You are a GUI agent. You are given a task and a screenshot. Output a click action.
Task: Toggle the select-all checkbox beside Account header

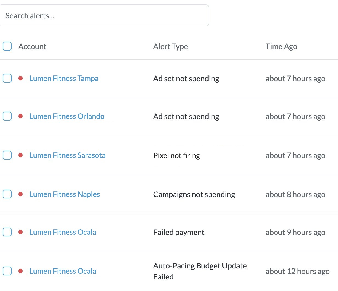(x=7, y=46)
